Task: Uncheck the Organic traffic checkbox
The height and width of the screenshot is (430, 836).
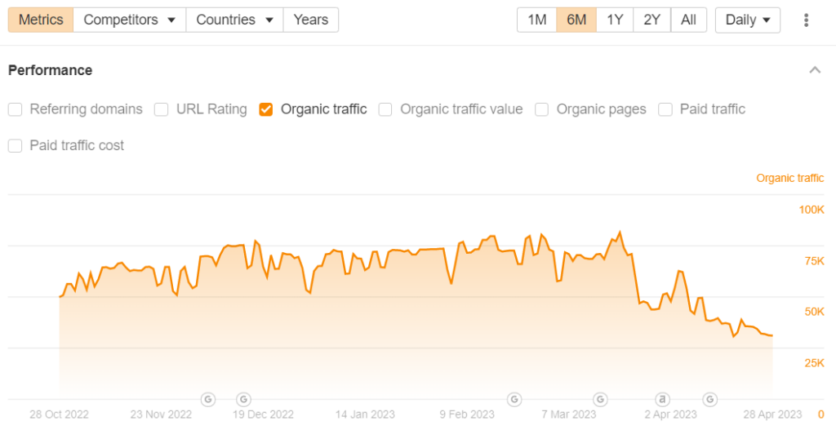Action: point(266,109)
